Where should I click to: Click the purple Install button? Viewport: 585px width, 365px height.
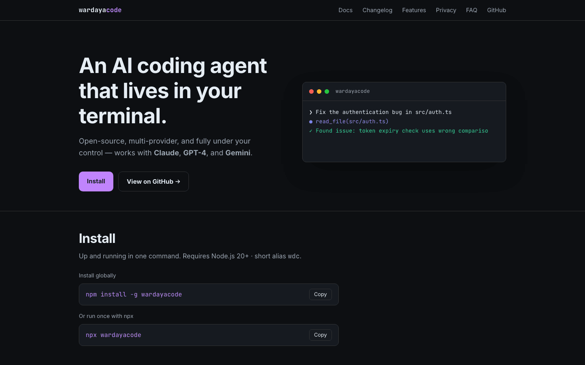96,181
